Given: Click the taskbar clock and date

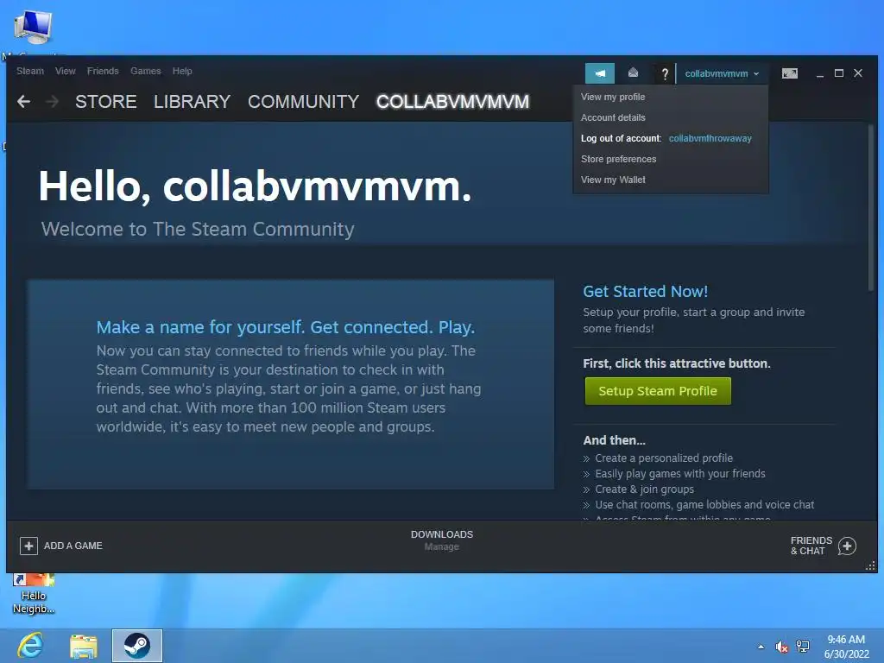Looking at the screenshot, I should [846, 647].
